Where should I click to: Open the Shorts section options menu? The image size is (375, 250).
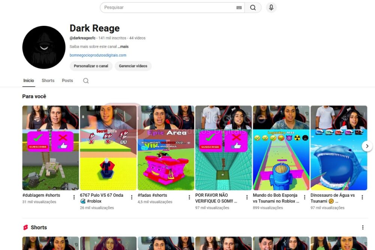363,228
